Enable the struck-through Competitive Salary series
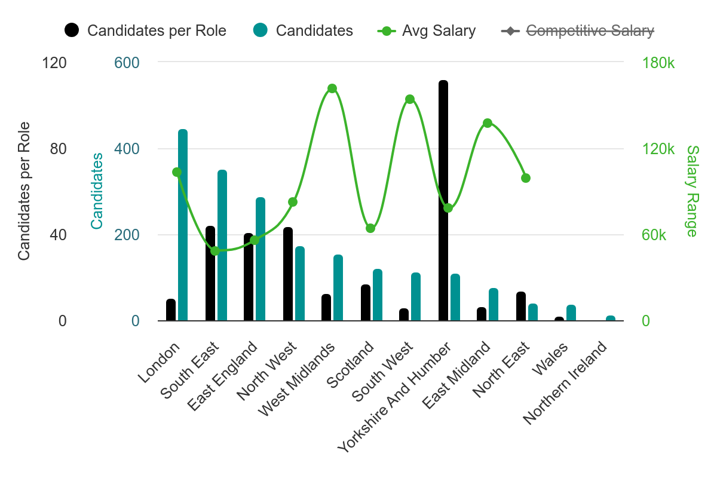The width and height of the screenshot is (717, 478). point(590,30)
